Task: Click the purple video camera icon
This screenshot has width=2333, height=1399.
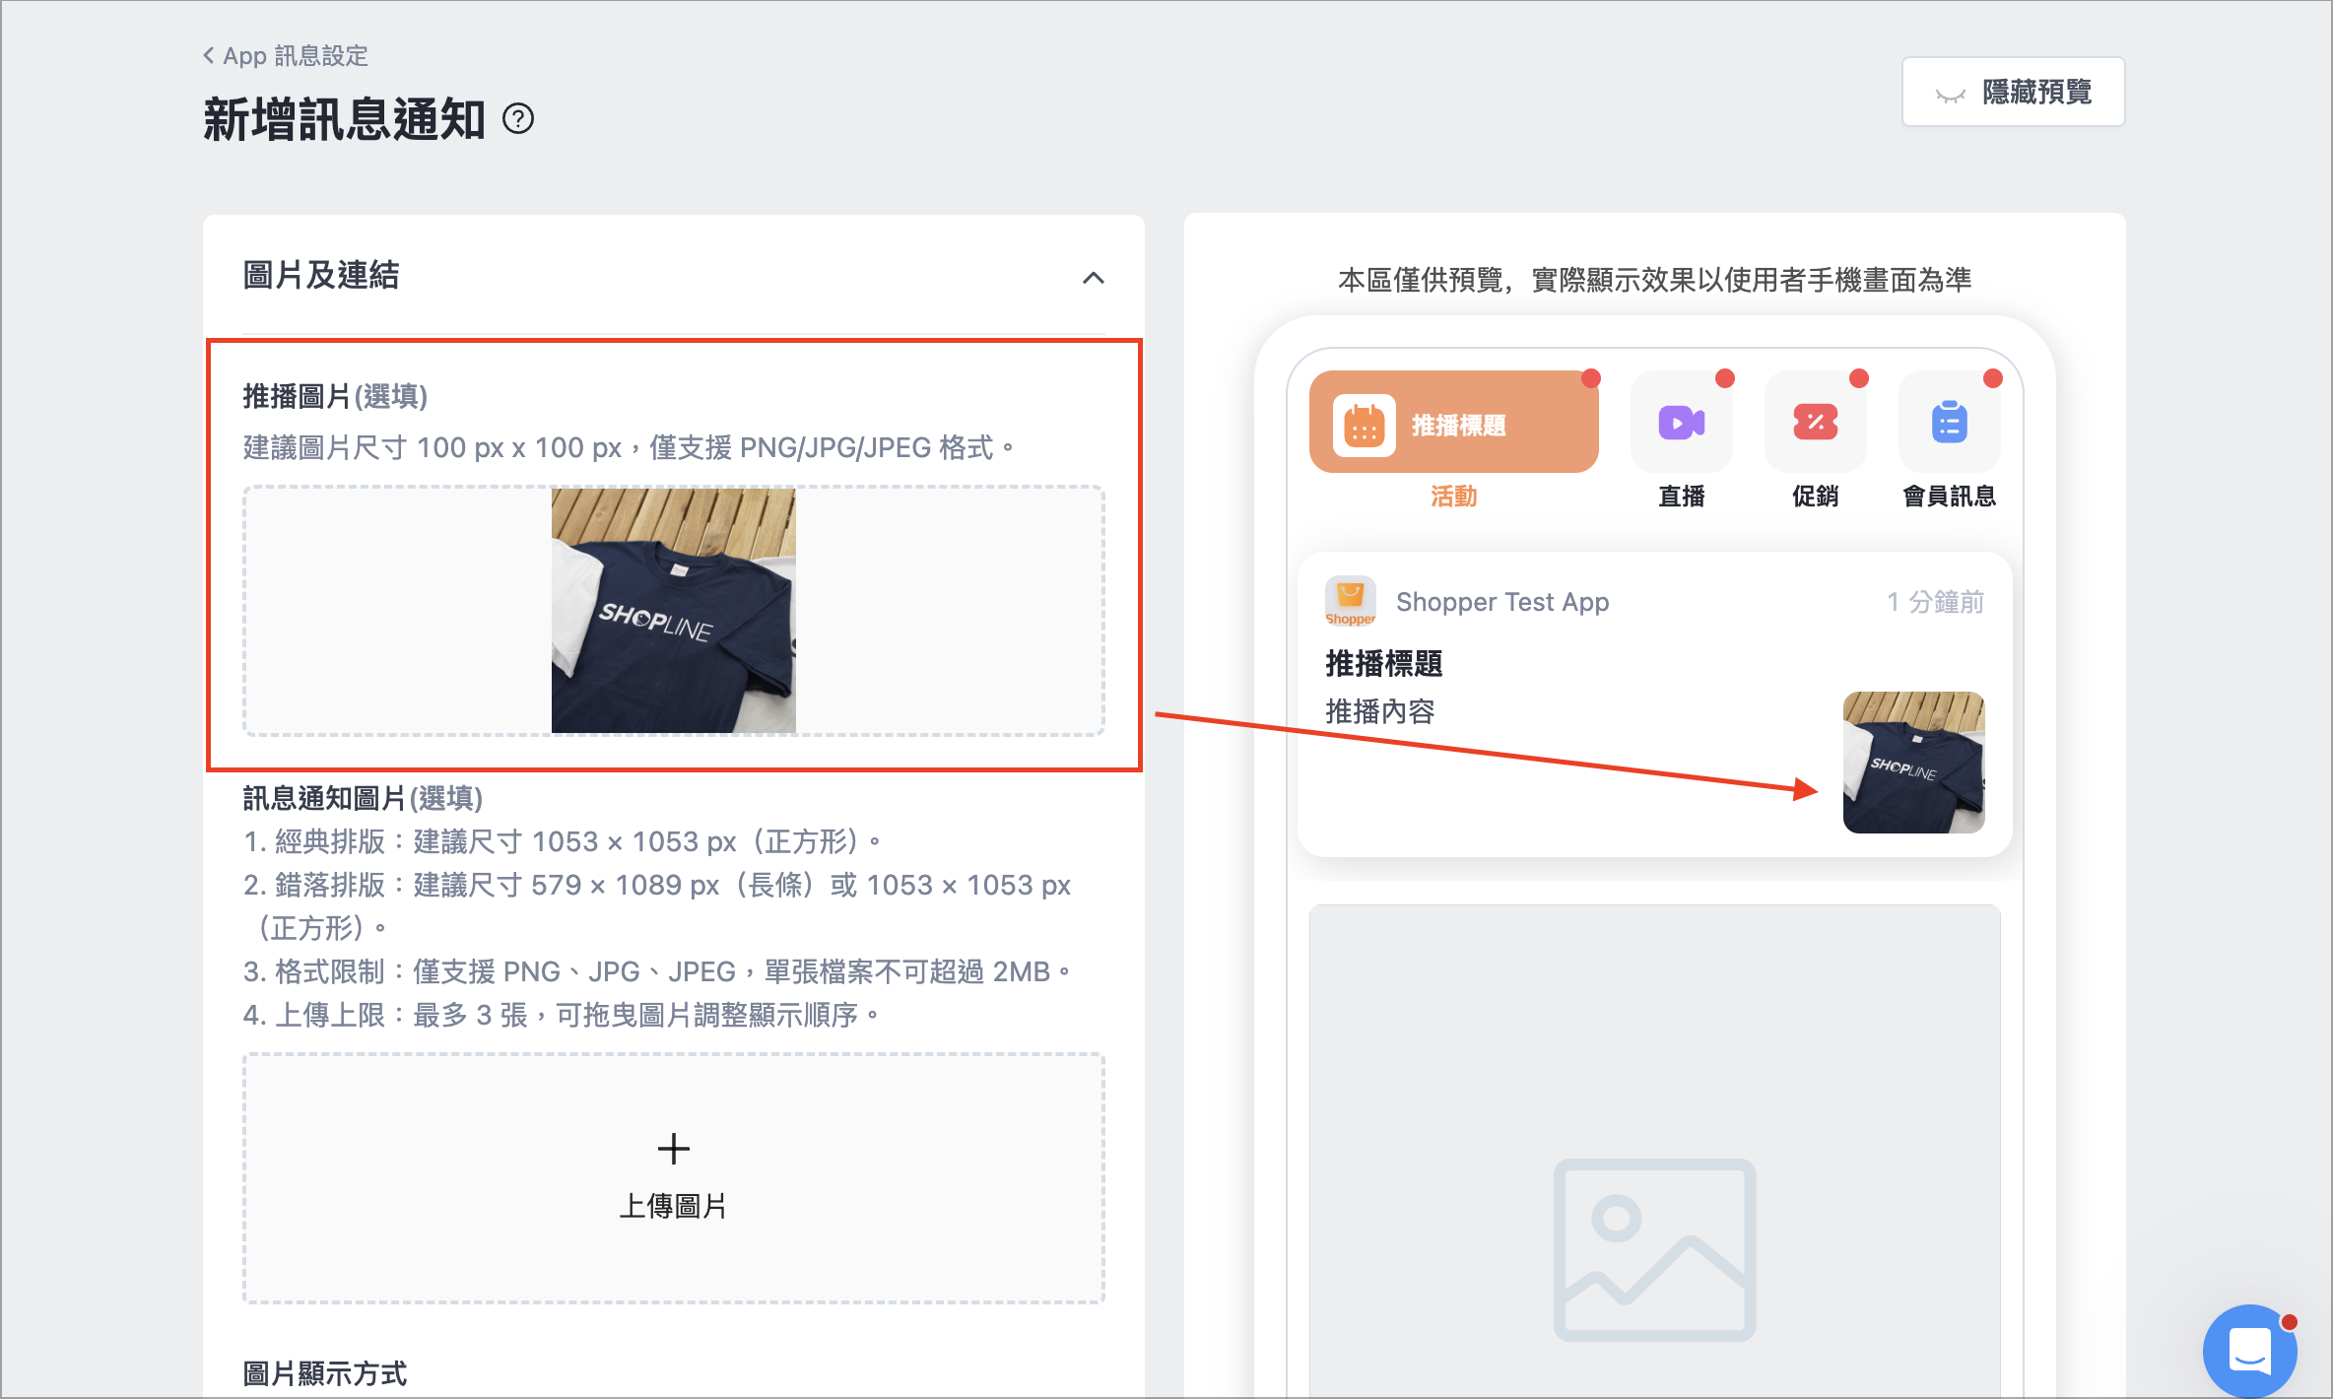Action: pos(1681,423)
